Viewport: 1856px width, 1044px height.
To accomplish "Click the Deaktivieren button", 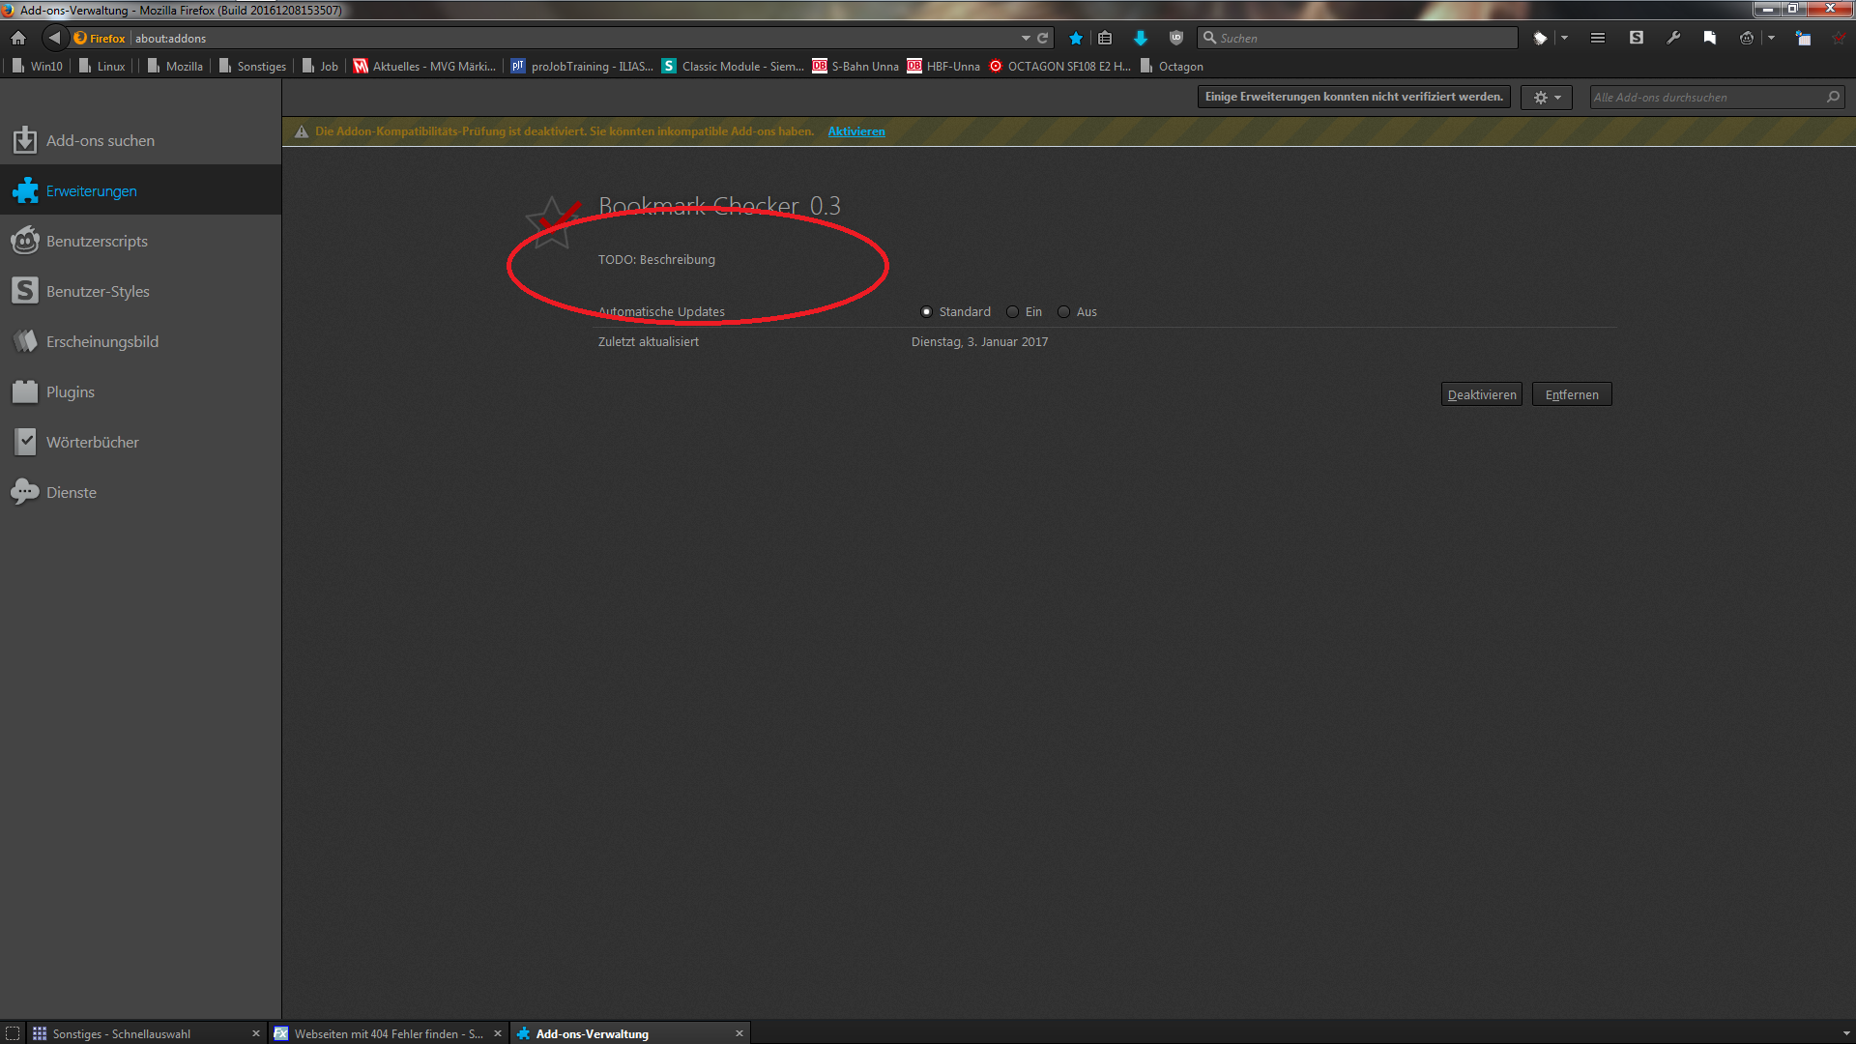I will pyautogui.click(x=1481, y=394).
